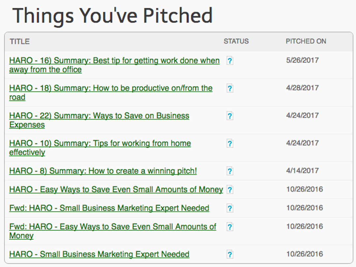Click the PITCHED ON column header
The height and width of the screenshot is (267, 356).
[306, 41]
